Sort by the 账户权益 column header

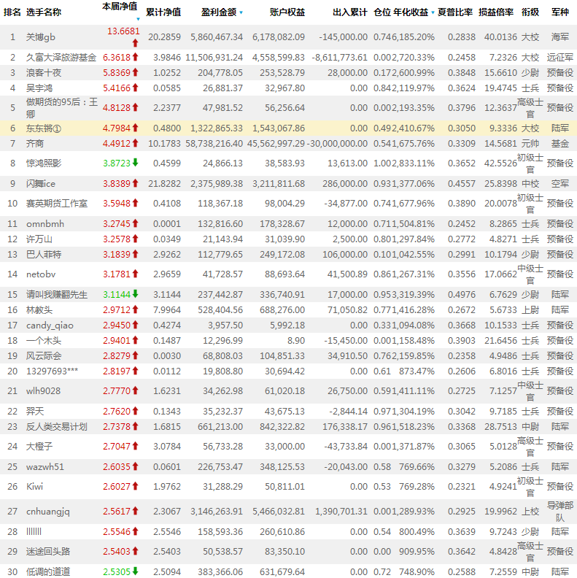click(287, 12)
